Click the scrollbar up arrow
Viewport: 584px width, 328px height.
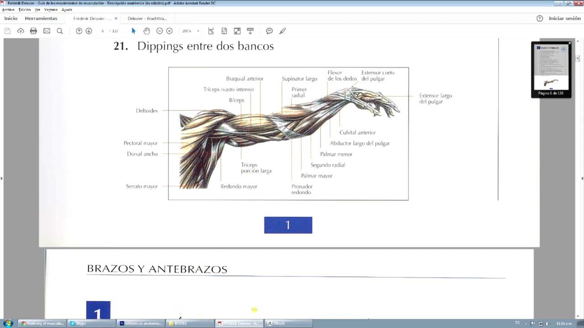pos(578,41)
